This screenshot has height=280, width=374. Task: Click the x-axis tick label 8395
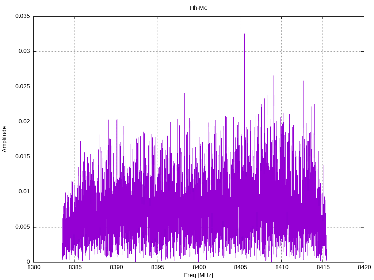point(157,267)
